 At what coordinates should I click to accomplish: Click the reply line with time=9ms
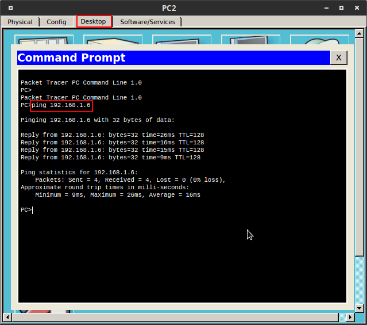pos(110,158)
